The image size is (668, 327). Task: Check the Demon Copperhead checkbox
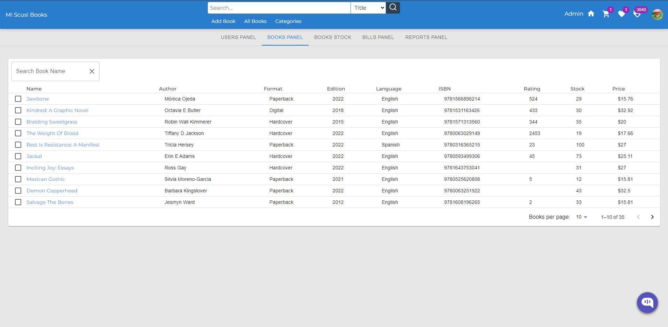(18, 191)
